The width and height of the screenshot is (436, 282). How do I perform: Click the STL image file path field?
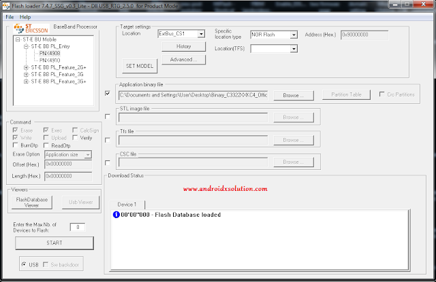(x=193, y=118)
